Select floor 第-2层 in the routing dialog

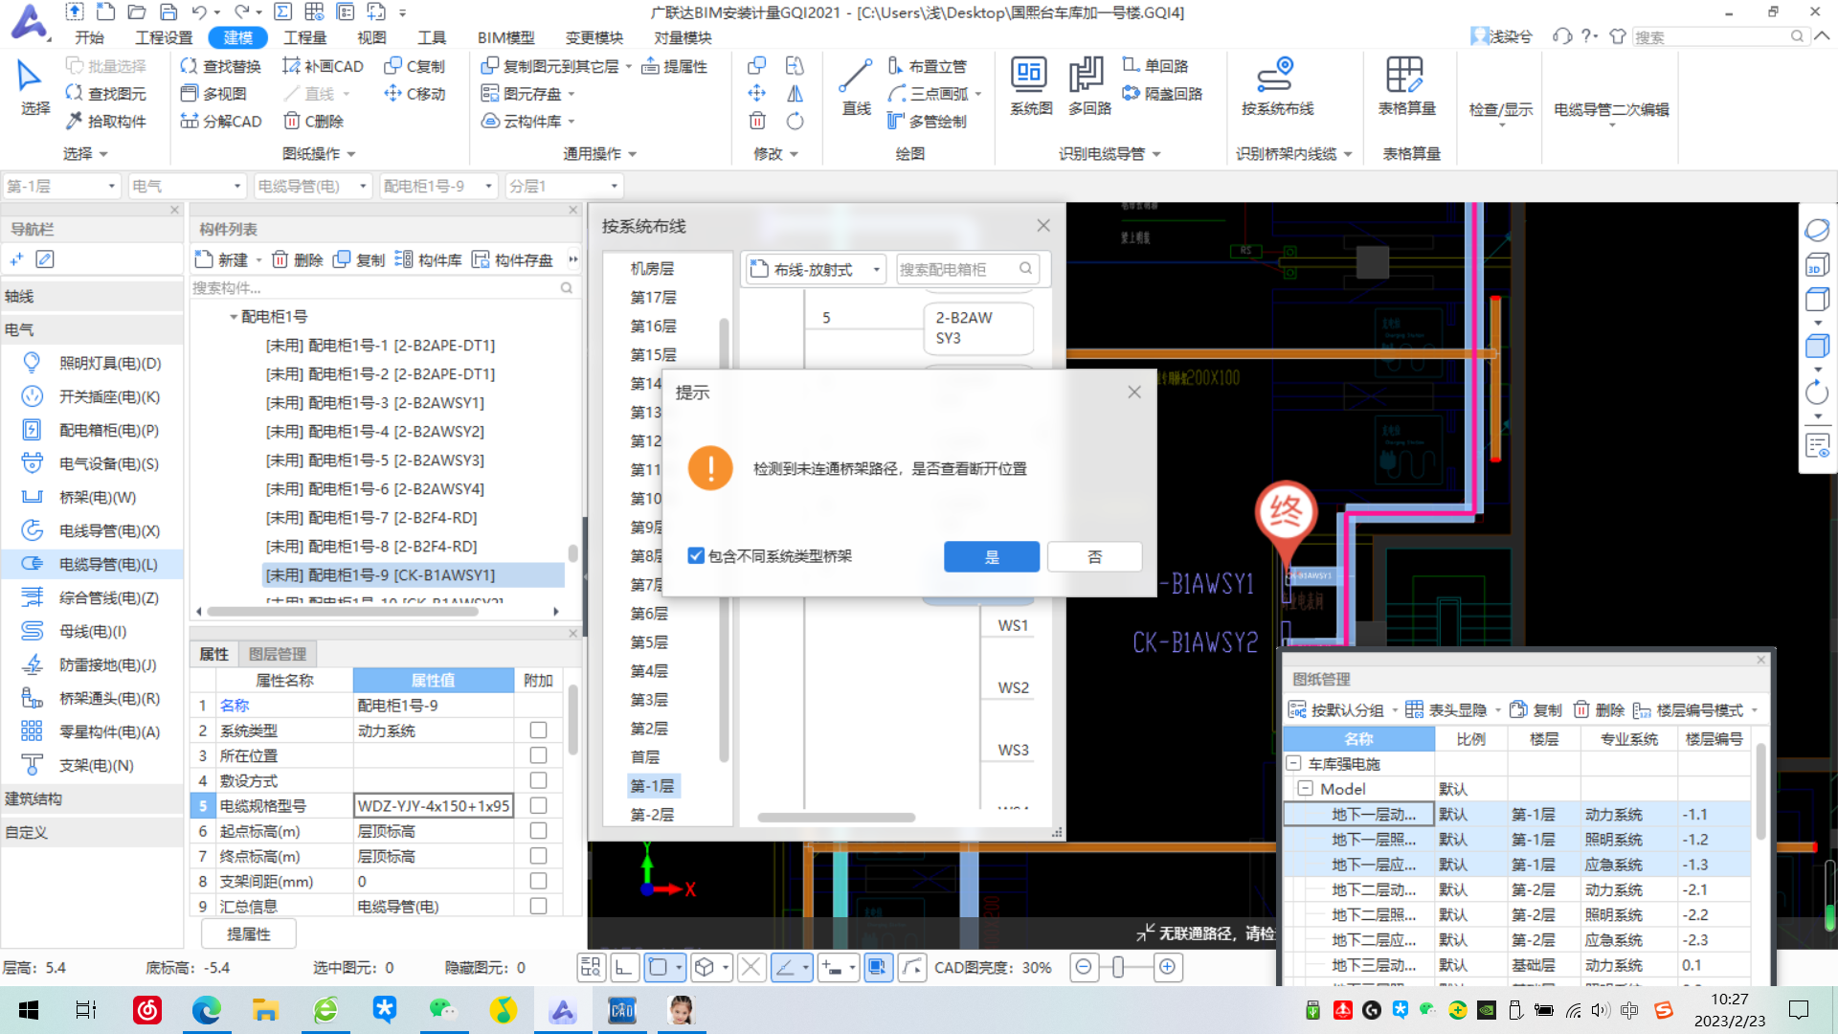coord(652,815)
